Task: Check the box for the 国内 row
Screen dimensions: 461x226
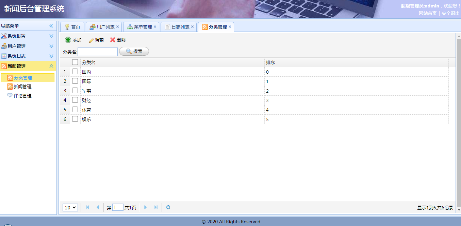Action: tap(75, 72)
